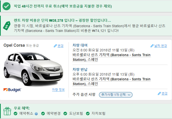Click the pencil icon beside 날짜 변경
The image size is (172, 119).
(152, 46)
